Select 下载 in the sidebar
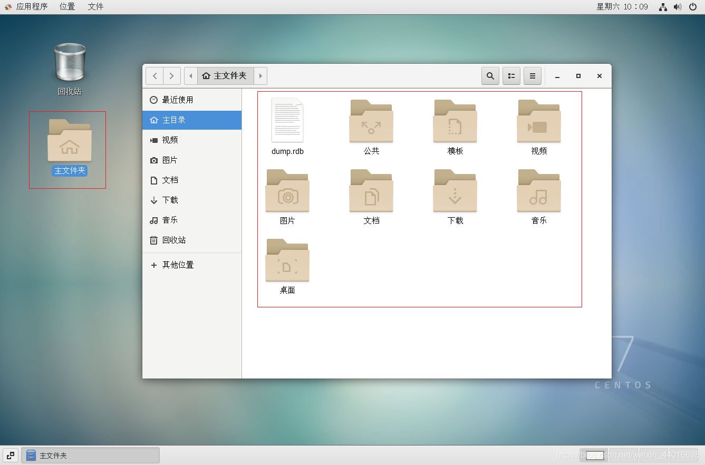The image size is (705, 465). pyautogui.click(x=192, y=200)
